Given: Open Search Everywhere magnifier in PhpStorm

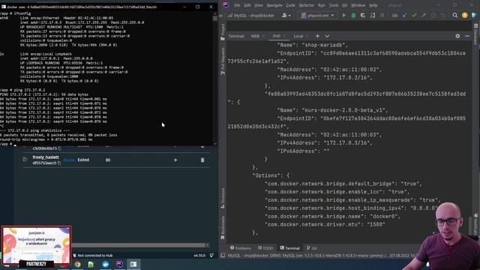Looking at the screenshot, I should [x=455, y=15].
